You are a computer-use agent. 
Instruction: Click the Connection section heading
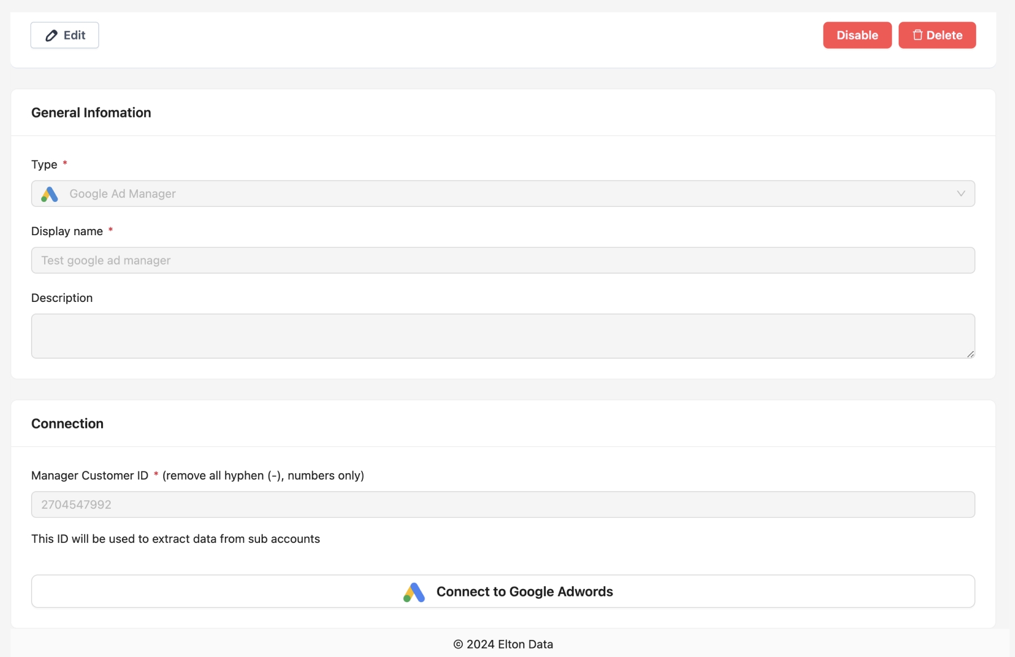67,423
